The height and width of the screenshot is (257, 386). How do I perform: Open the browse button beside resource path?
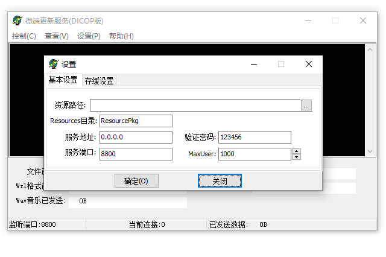point(306,106)
